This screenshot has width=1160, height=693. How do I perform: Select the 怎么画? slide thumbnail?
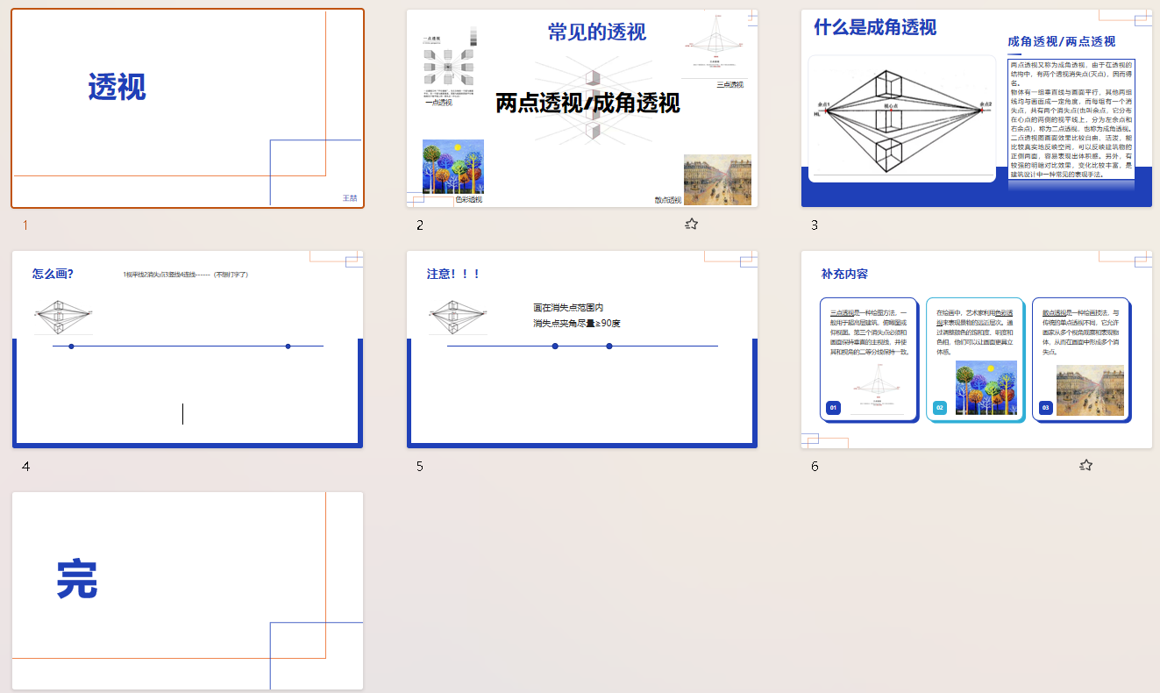pos(188,349)
